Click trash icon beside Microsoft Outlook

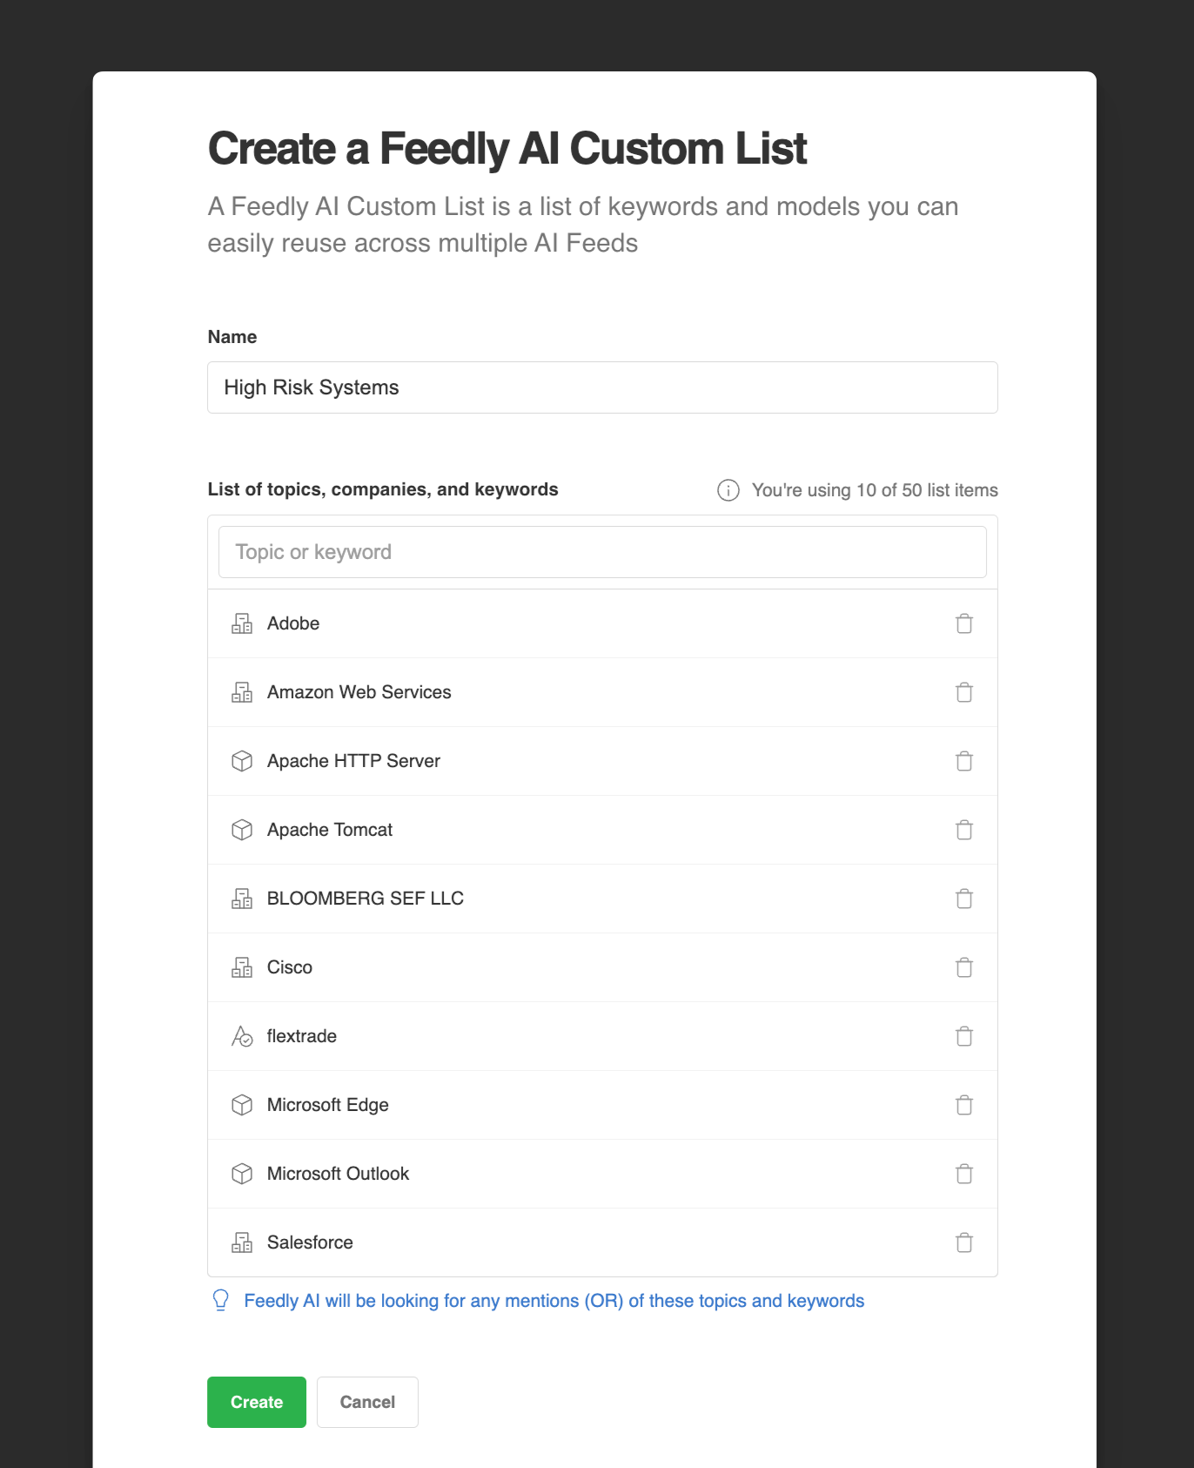tap(963, 1174)
